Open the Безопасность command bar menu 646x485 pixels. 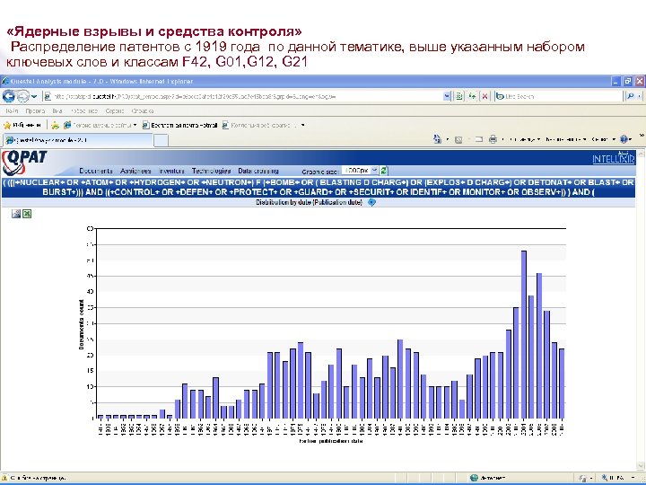tap(564, 139)
